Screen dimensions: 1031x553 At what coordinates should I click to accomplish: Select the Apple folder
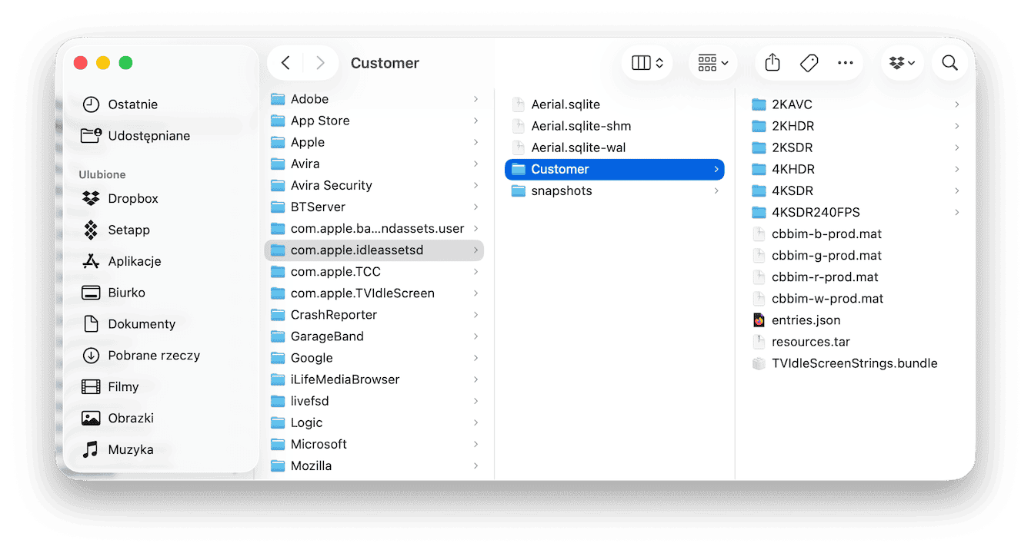coord(374,142)
